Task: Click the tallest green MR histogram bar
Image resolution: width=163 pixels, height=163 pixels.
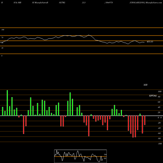Action: click(7, 103)
